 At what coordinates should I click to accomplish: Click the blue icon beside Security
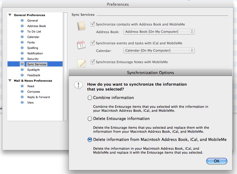click(22, 59)
